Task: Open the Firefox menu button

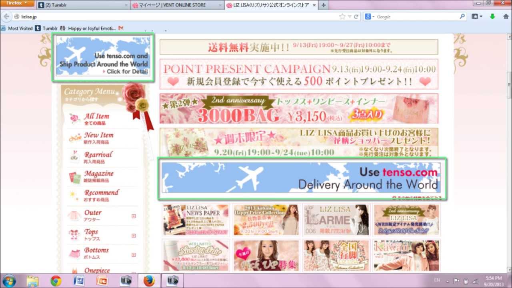Action: pos(18,4)
